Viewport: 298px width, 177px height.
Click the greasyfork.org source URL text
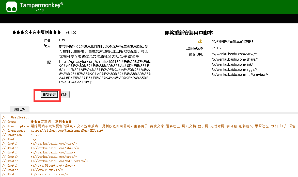coord(105,72)
